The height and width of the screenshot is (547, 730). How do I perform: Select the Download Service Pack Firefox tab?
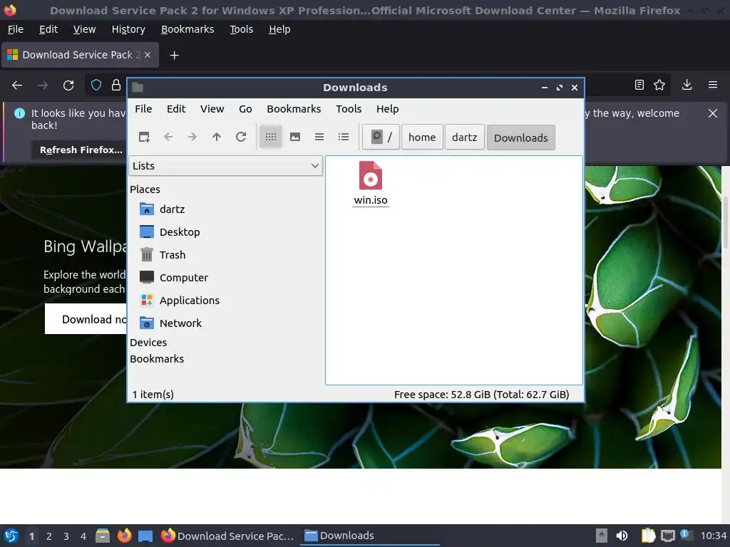[x=80, y=55]
